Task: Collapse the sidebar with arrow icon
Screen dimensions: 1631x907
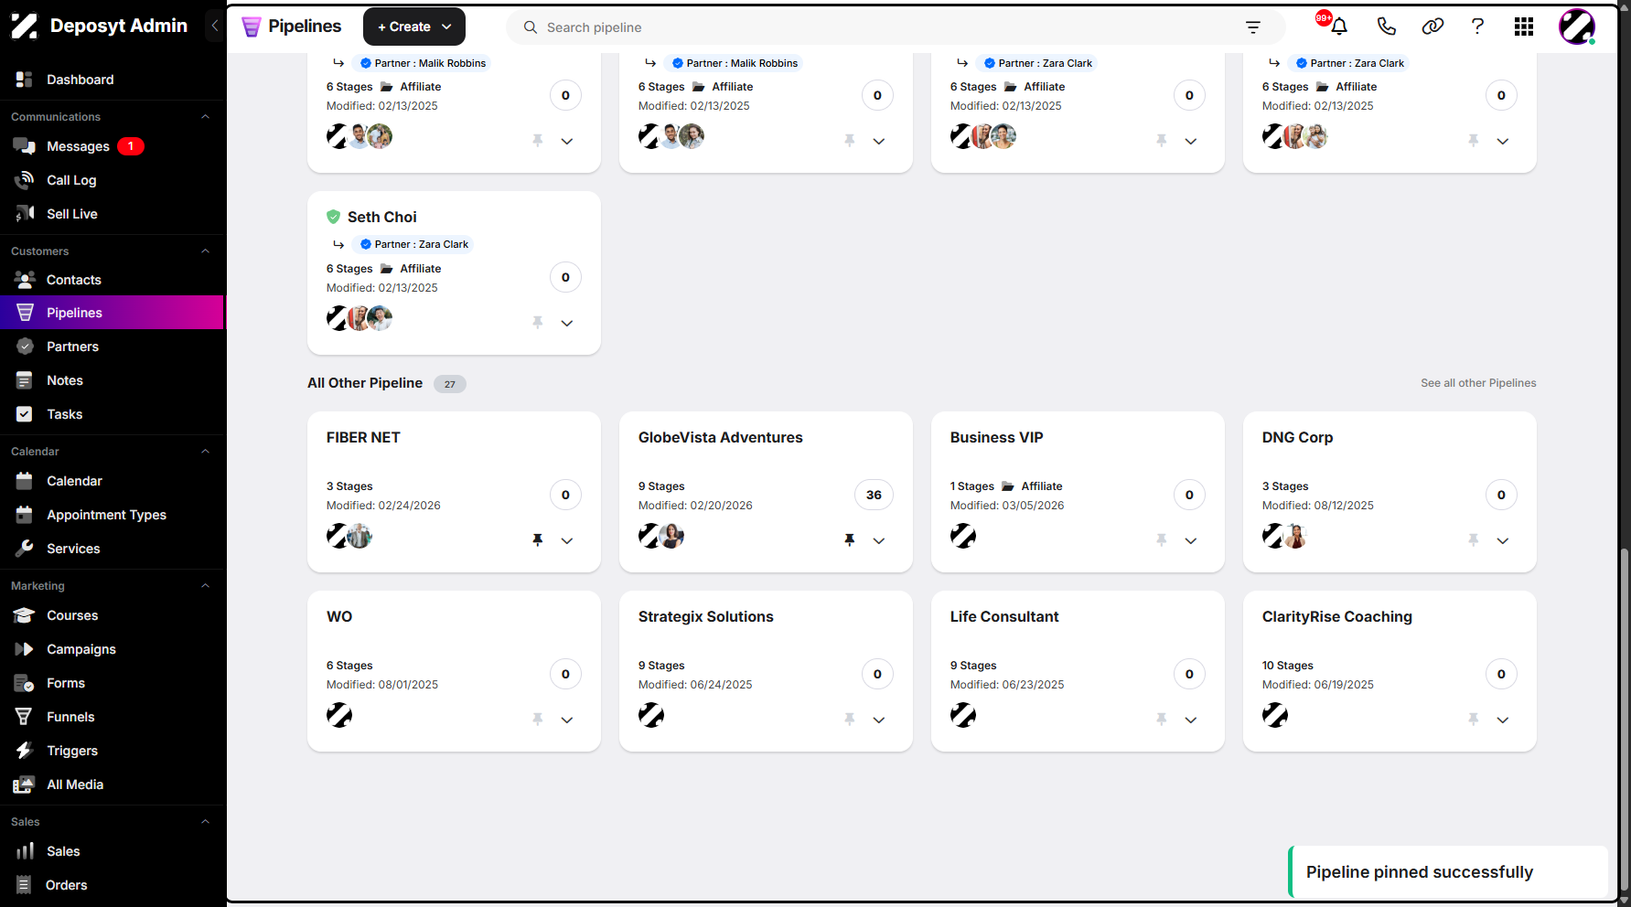Action: [215, 26]
